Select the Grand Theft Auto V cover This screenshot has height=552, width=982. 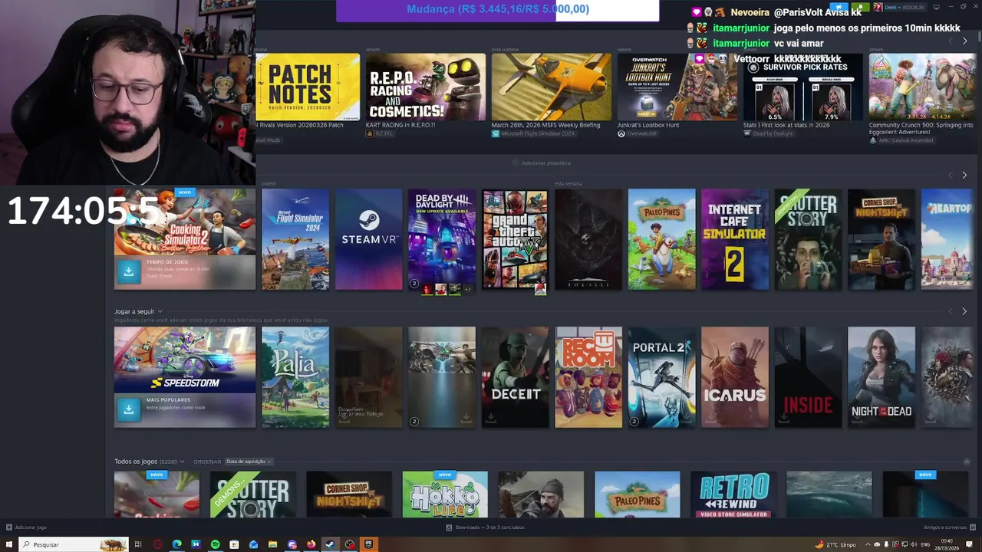tap(515, 239)
